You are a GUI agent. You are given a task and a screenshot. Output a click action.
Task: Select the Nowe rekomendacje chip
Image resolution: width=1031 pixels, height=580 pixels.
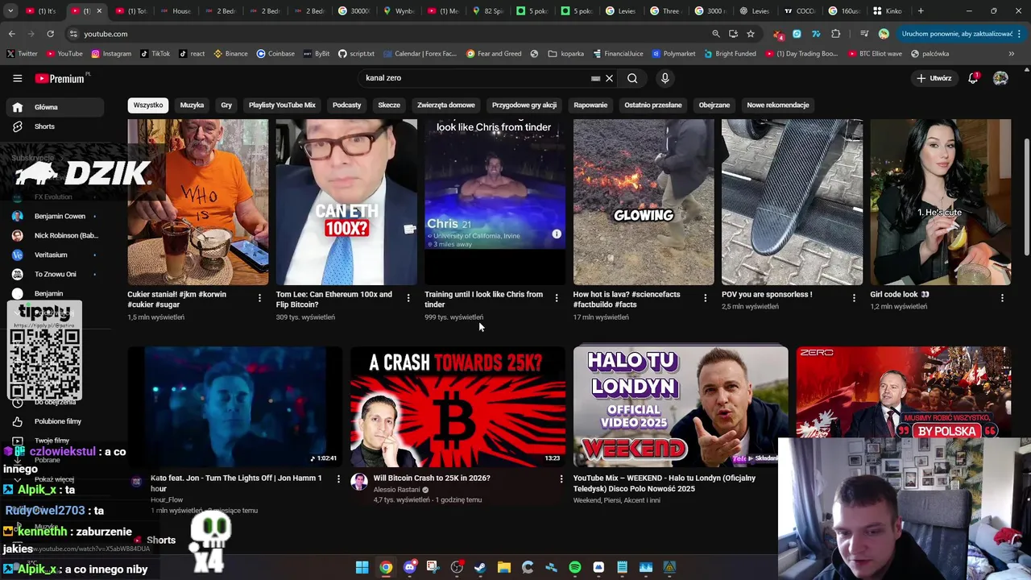tap(778, 105)
